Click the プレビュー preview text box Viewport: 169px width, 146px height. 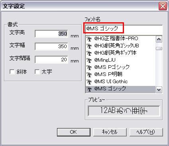click(124, 111)
